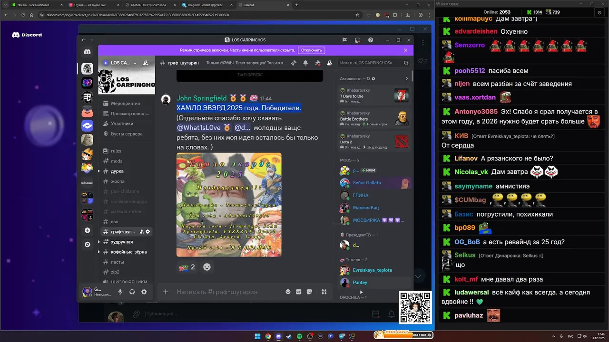Switch to Stream - Kick Dashboard browser tab

(36, 5)
